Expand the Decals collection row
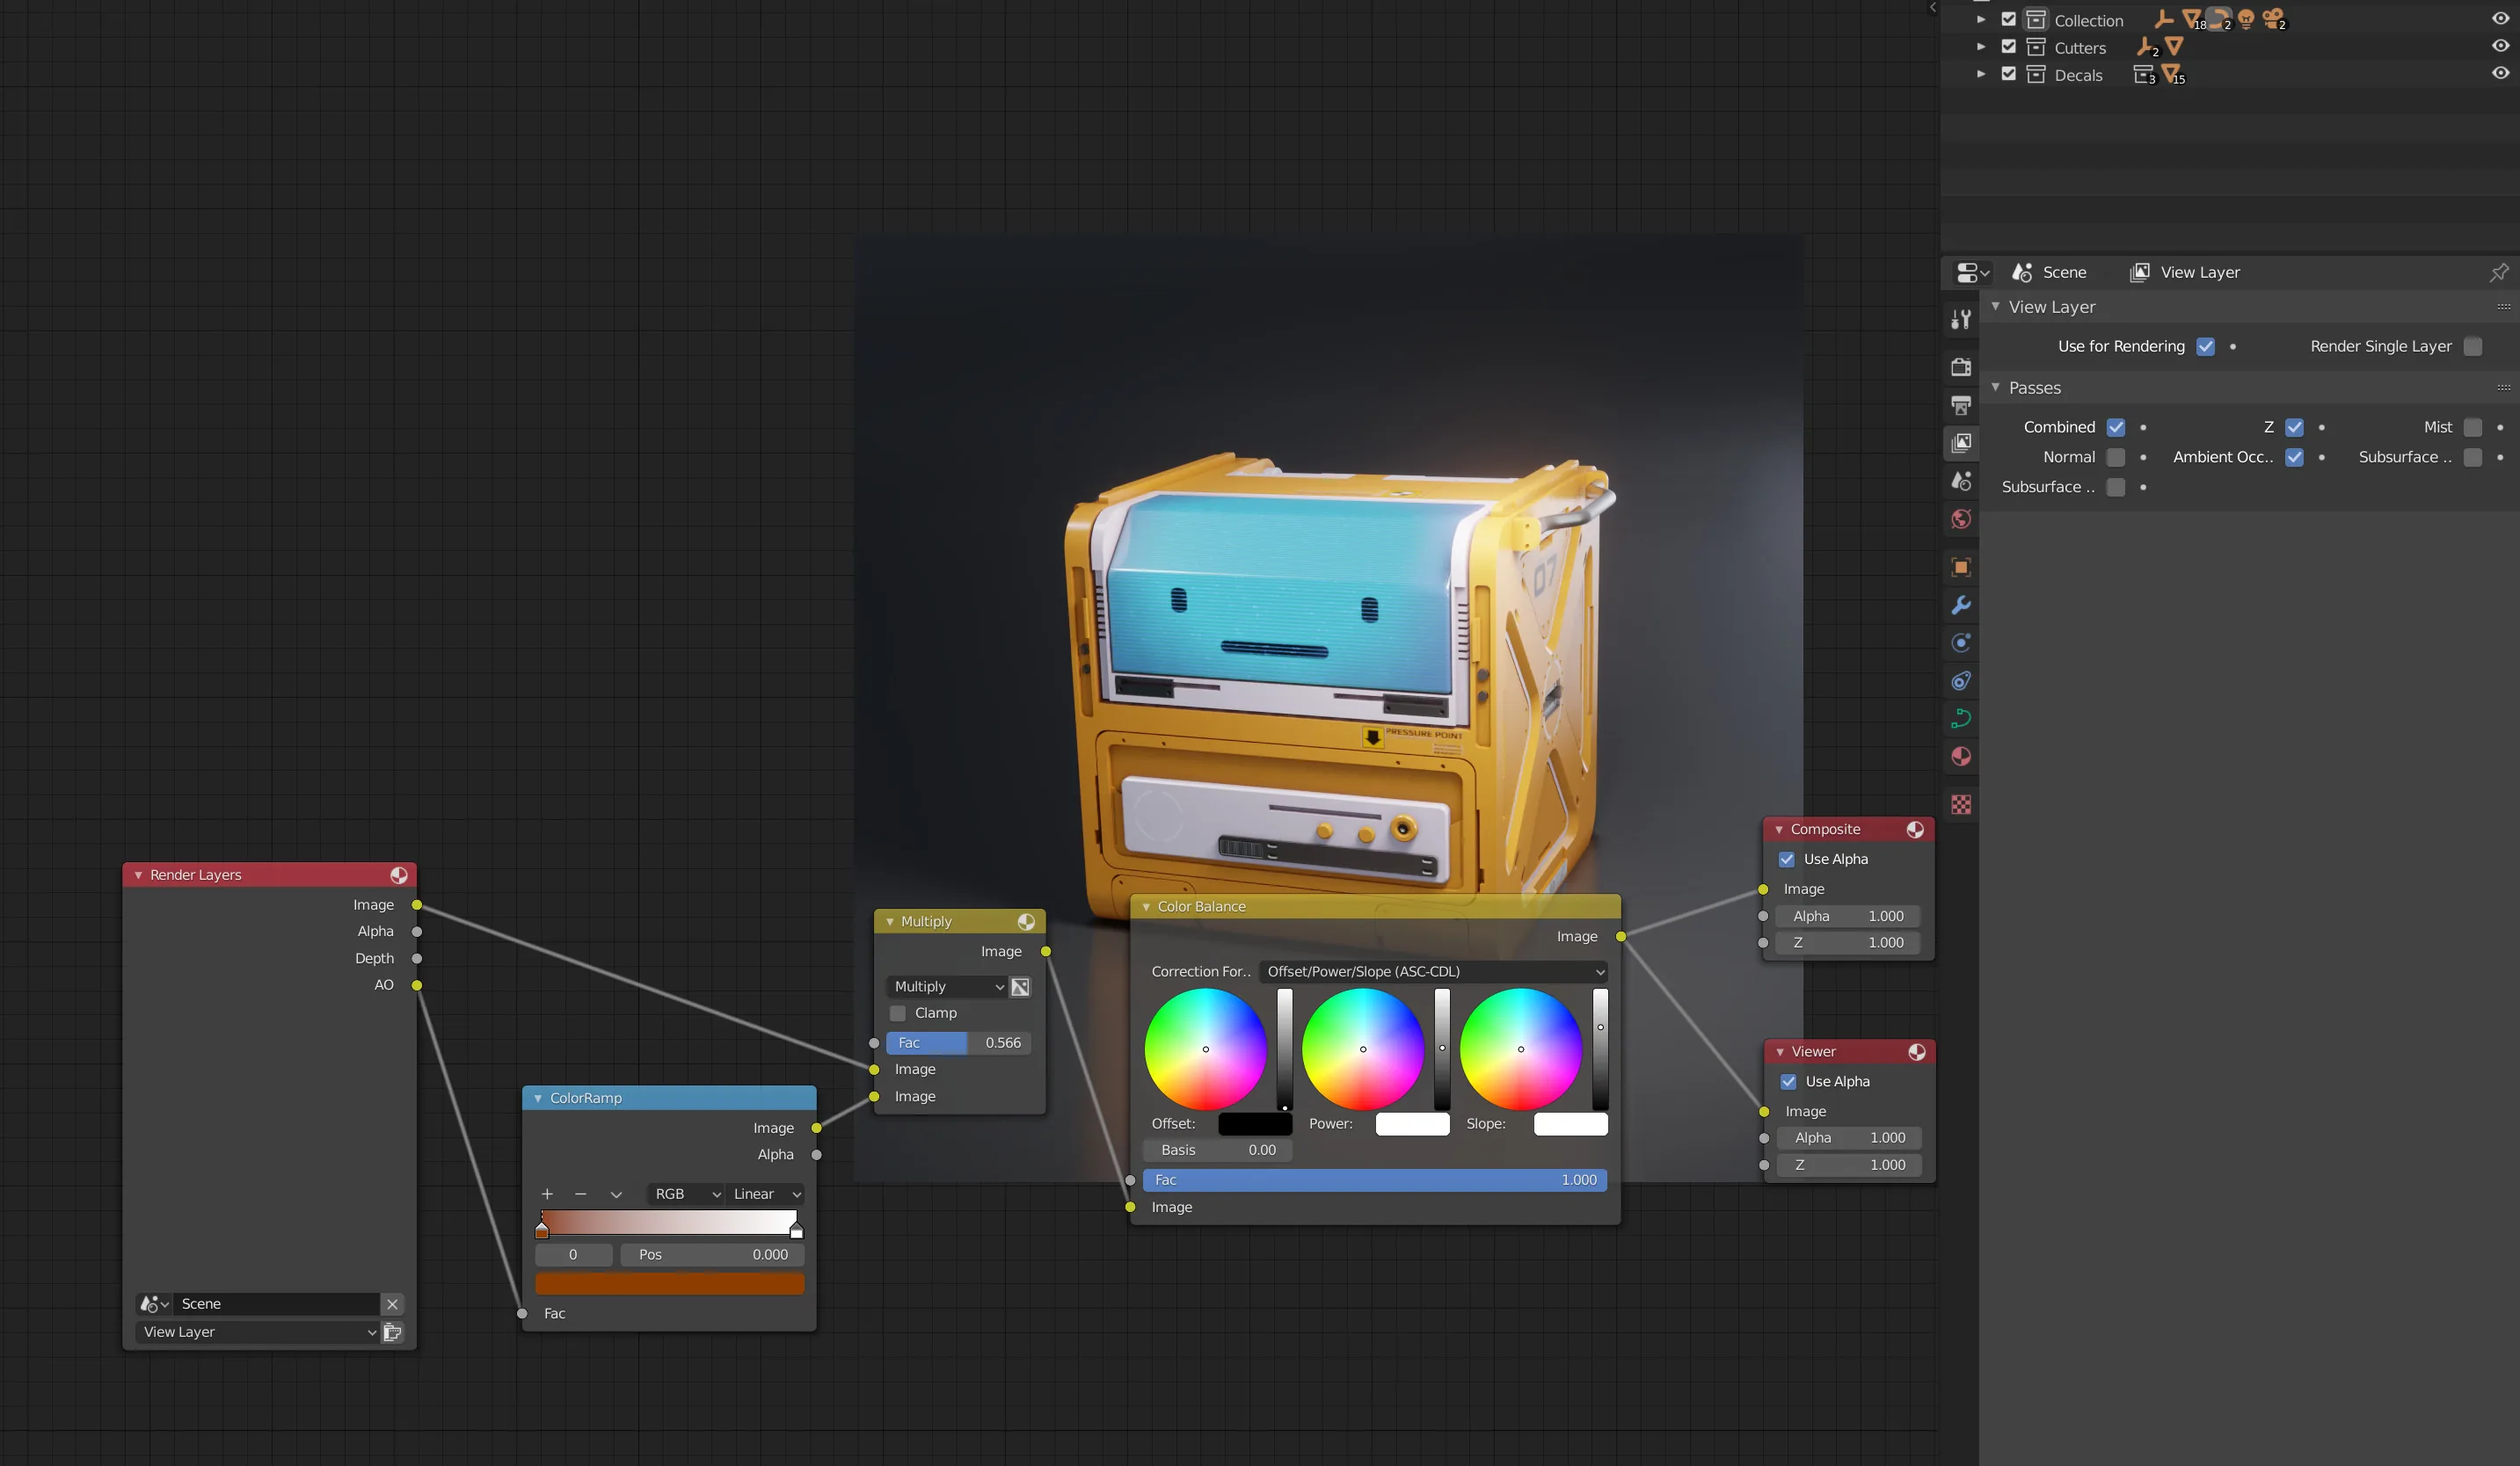The height and width of the screenshot is (1466, 2520). tap(1980, 73)
